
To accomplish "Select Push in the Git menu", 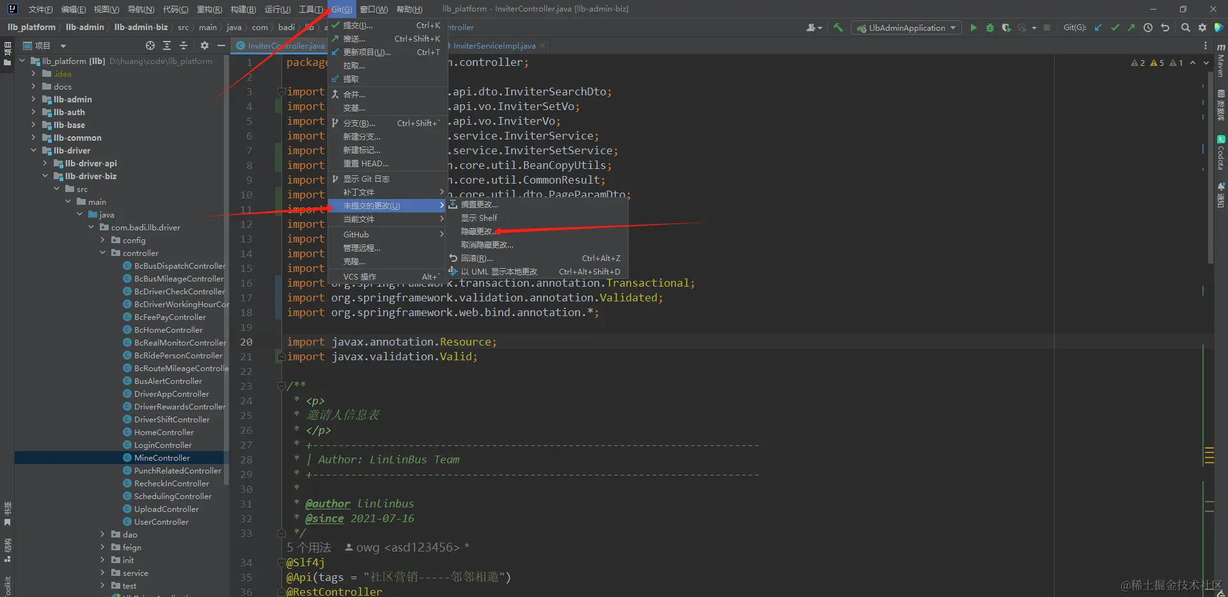I will (387, 39).
